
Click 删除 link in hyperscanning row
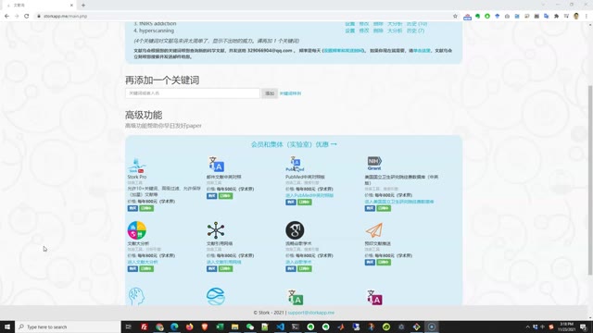point(378,31)
